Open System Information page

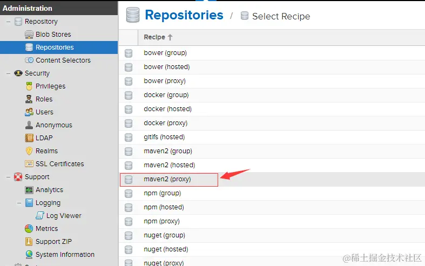(65, 254)
